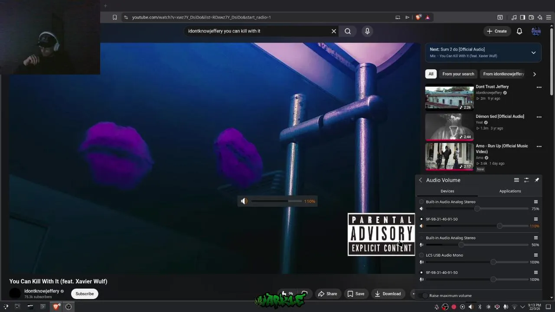Adjust 9F-98-31-40-91-50 output 110% slider
This screenshot has width=555, height=312.
coord(477,226)
